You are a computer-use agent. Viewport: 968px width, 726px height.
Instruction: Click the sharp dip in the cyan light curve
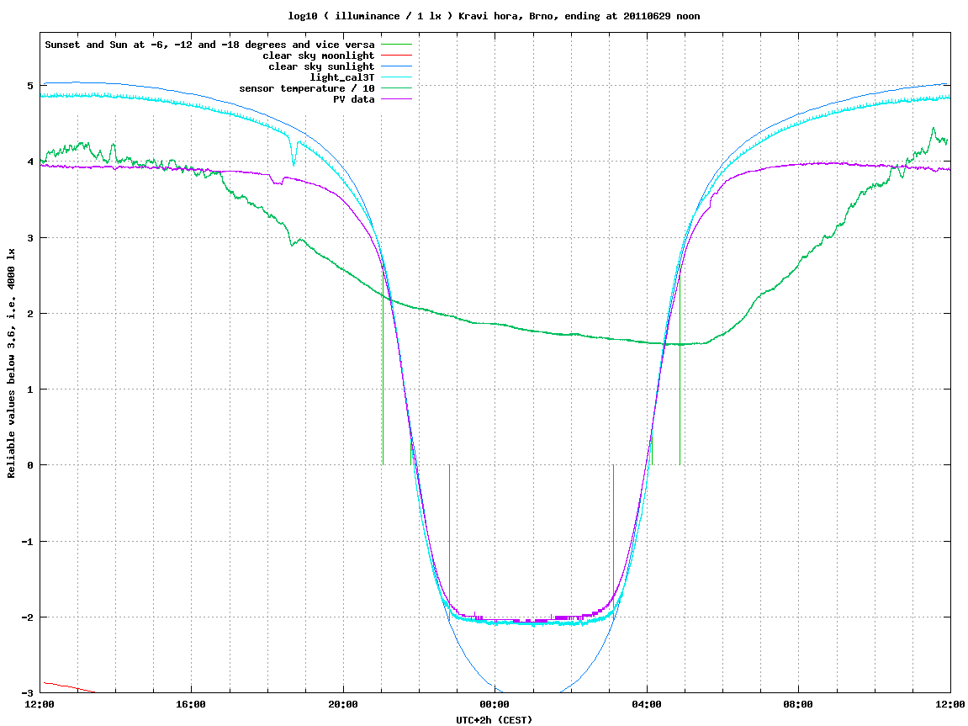coord(294,154)
